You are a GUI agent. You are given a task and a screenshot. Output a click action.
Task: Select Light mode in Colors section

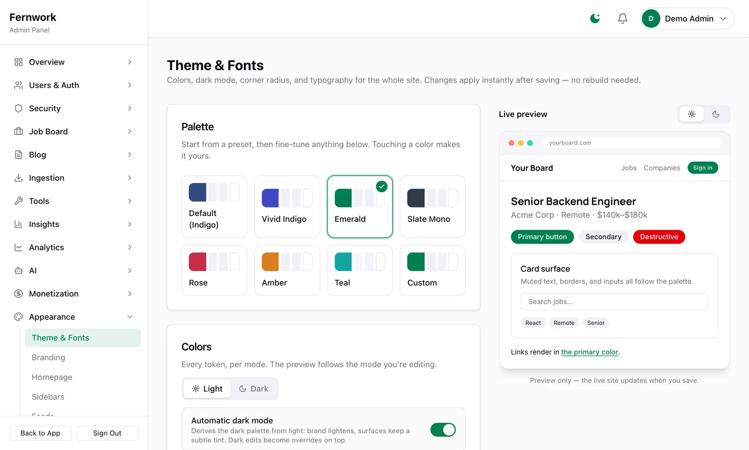click(207, 389)
